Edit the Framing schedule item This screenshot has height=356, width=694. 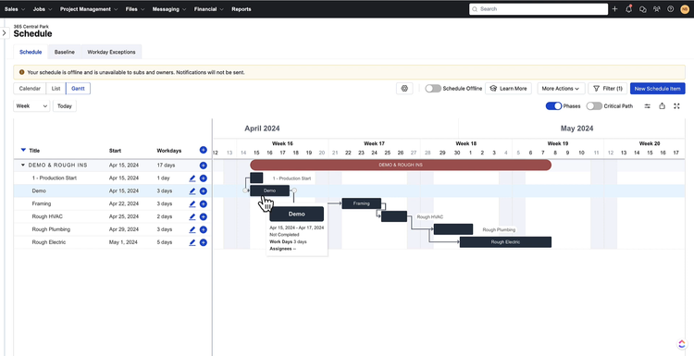point(192,203)
